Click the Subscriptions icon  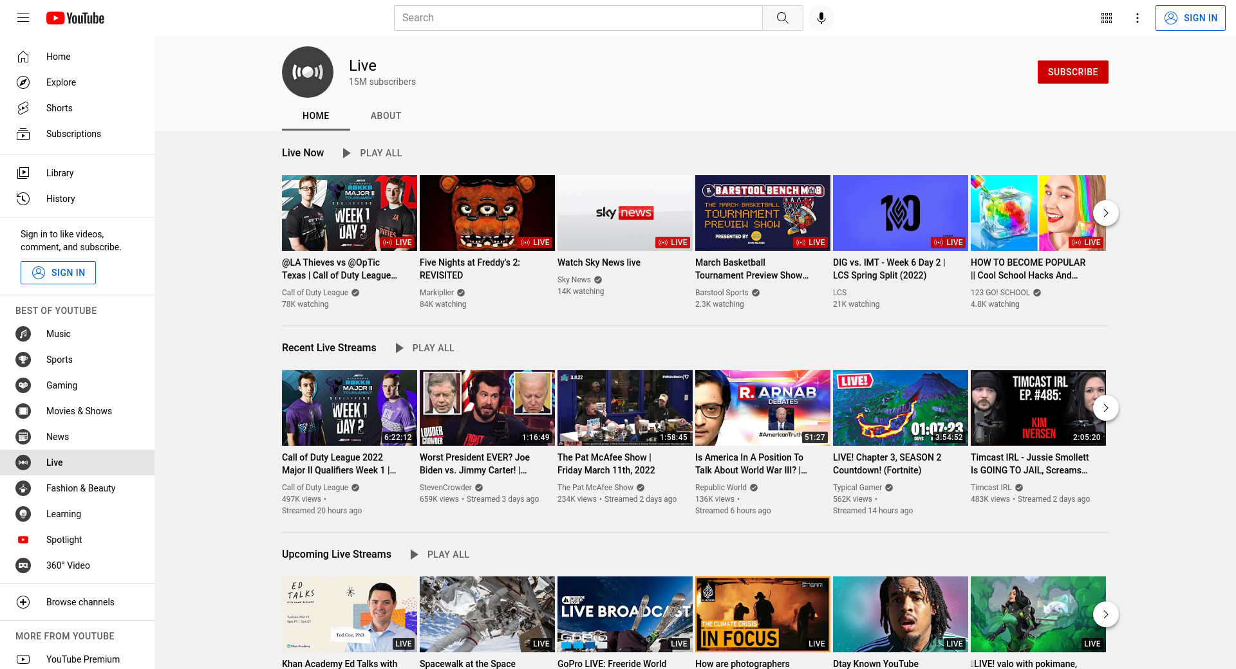[x=23, y=134]
